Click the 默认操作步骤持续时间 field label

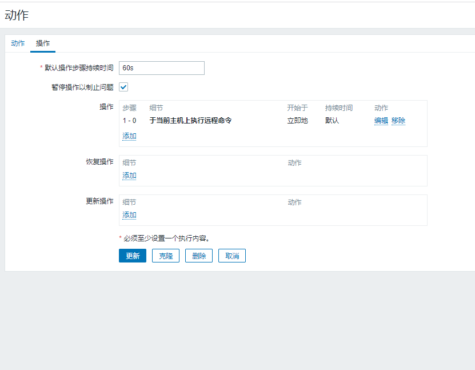click(x=79, y=68)
